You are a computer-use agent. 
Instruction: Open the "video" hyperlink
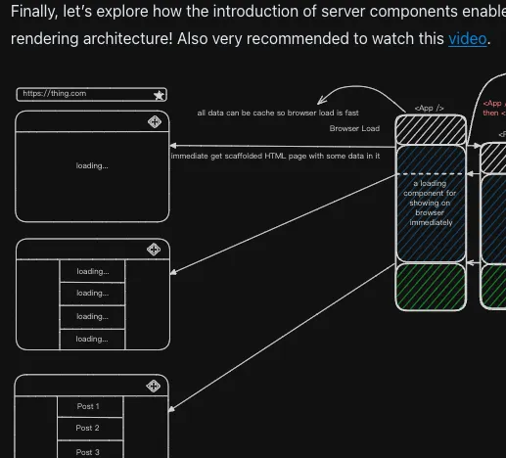tap(468, 39)
